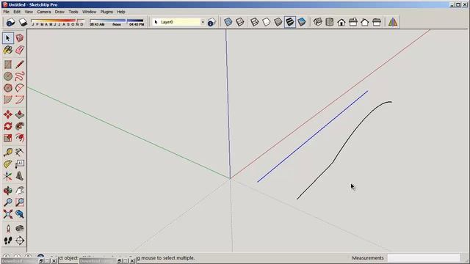Activate the Move tool

point(8,114)
